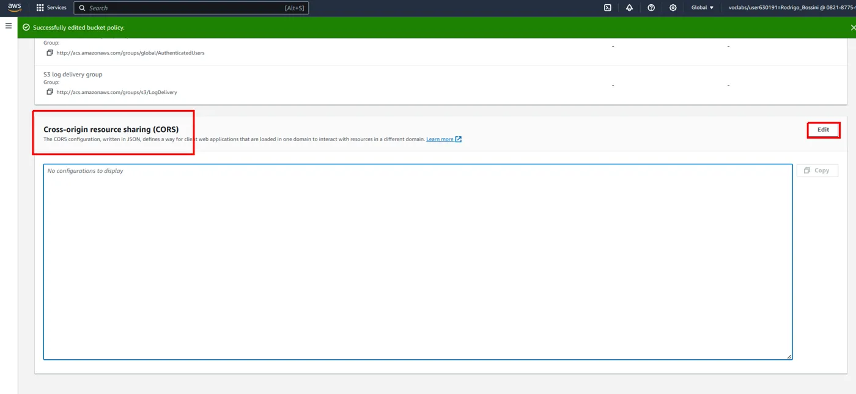
Task: Open the AWS home logo
Action: 14,7
